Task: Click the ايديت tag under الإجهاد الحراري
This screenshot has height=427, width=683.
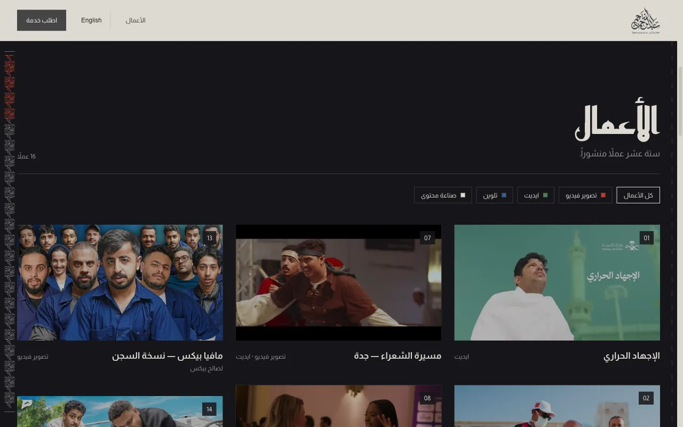Action: point(462,357)
